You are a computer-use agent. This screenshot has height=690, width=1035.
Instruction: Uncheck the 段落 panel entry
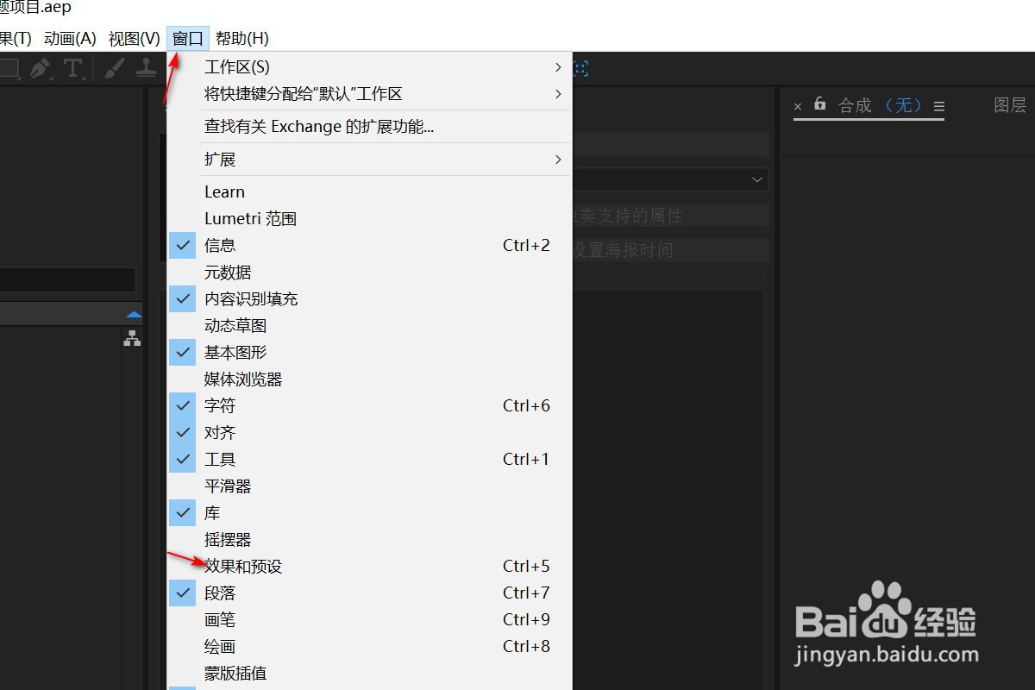click(369, 593)
